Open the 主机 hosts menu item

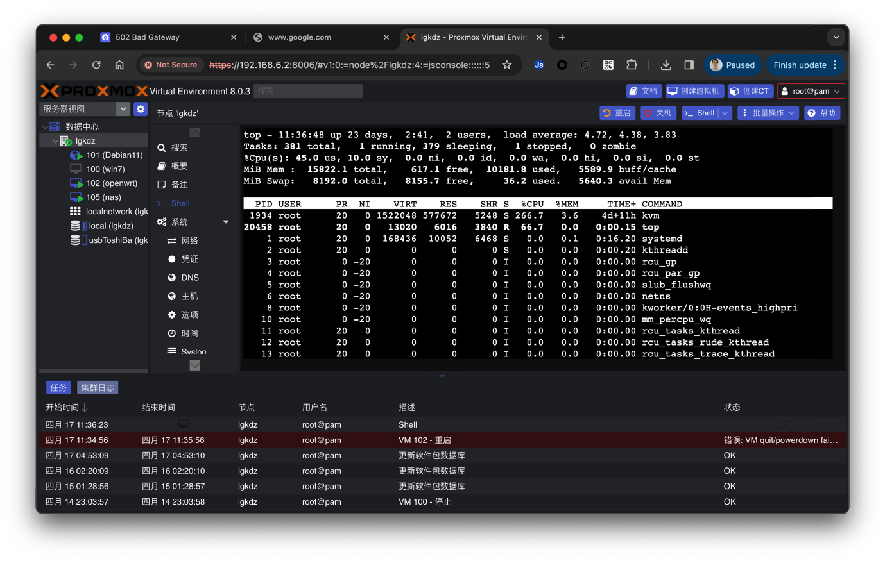(x=189, y=296)
